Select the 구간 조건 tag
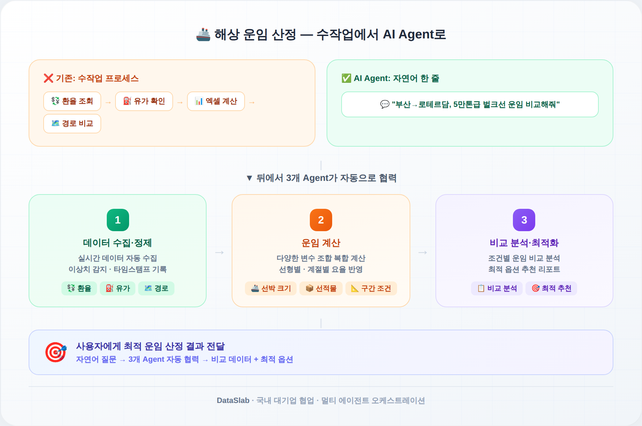The width and height of the screenshot is (642, 426). tap(371, 288)
